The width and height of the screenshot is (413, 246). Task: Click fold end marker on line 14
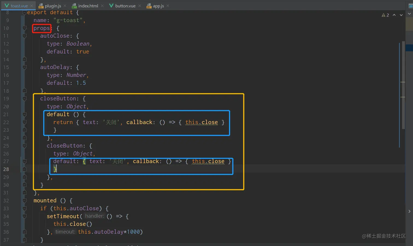click(25, 59)
